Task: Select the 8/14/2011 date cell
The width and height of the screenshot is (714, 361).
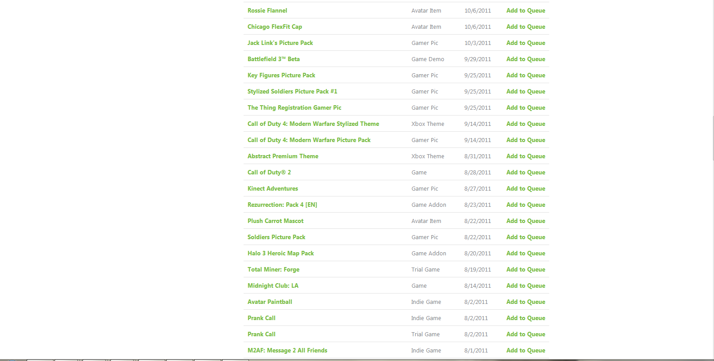Action: coord(478,285)
